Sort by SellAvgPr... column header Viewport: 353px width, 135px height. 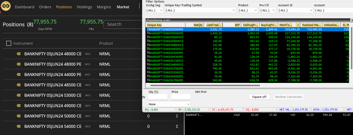[x=251, y=25]
